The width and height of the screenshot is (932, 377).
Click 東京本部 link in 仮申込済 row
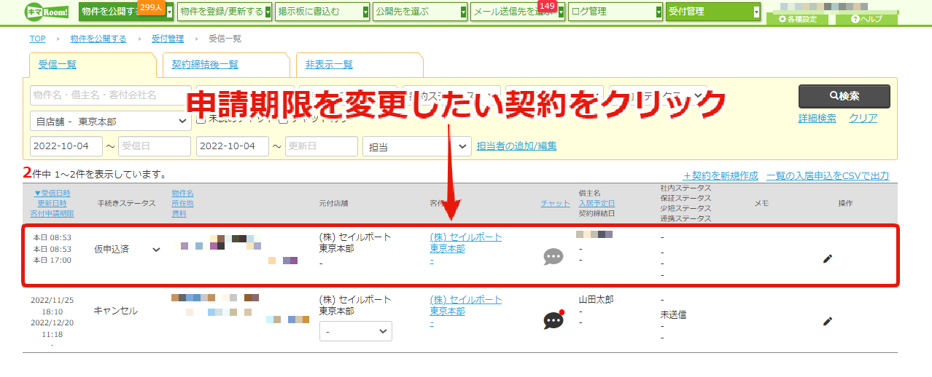[x=447, y=249]
